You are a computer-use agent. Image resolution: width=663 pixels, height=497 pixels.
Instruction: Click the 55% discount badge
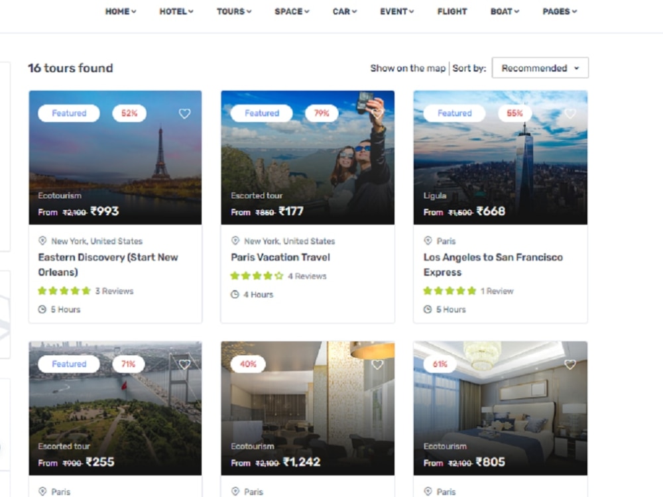(x=514, y=113)
